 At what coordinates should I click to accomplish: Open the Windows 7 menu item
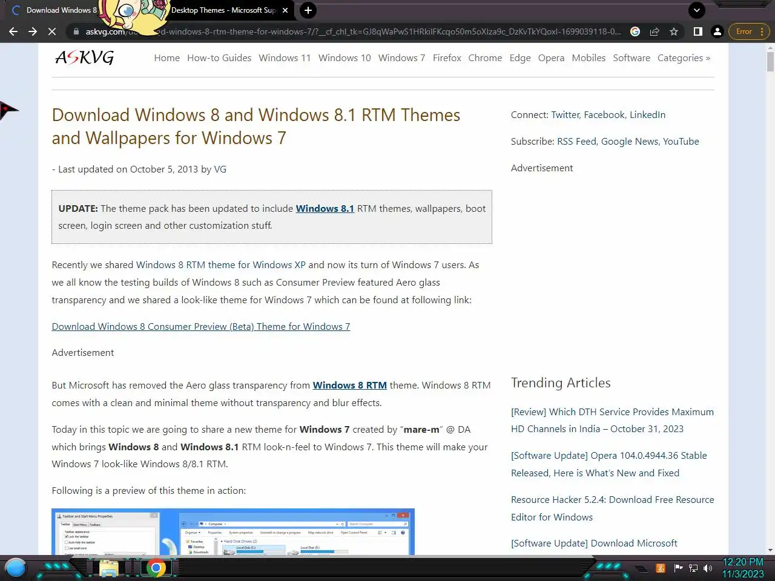(401, 58)
